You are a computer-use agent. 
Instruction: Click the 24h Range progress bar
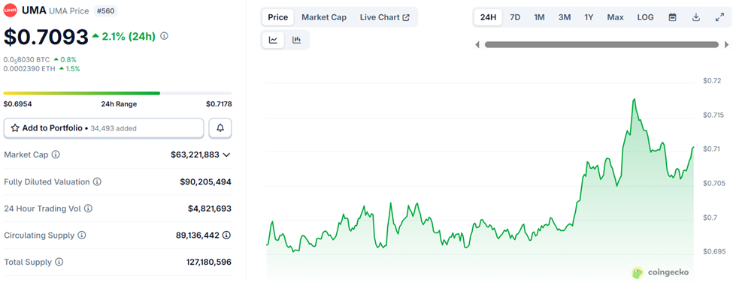(x=117, y=93)
